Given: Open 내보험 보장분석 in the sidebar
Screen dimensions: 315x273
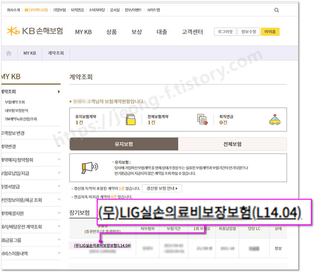Looking at the screenshot, I should coord(16,110).
